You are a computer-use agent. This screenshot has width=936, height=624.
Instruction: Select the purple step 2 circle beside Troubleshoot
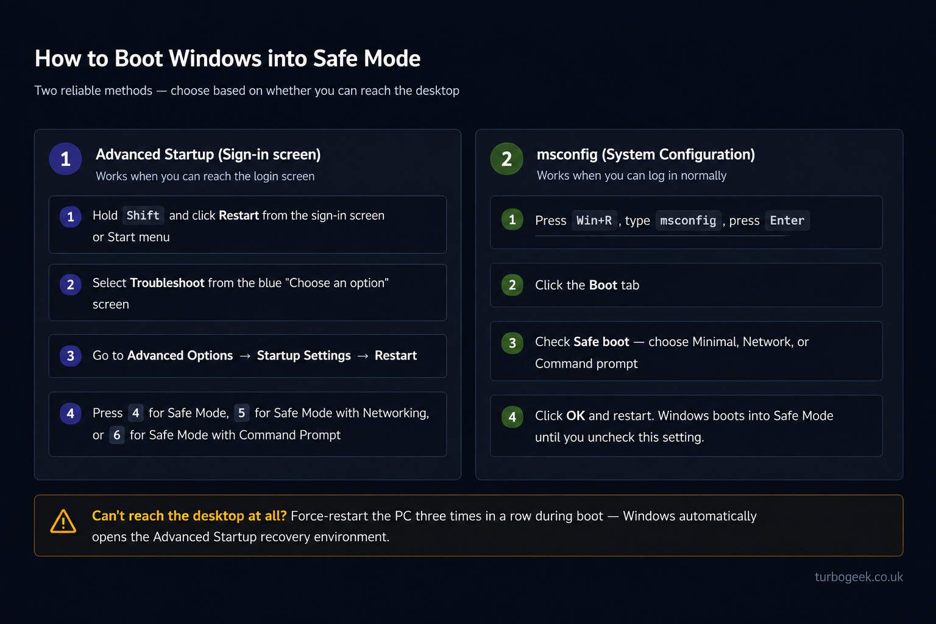[71, 284]
